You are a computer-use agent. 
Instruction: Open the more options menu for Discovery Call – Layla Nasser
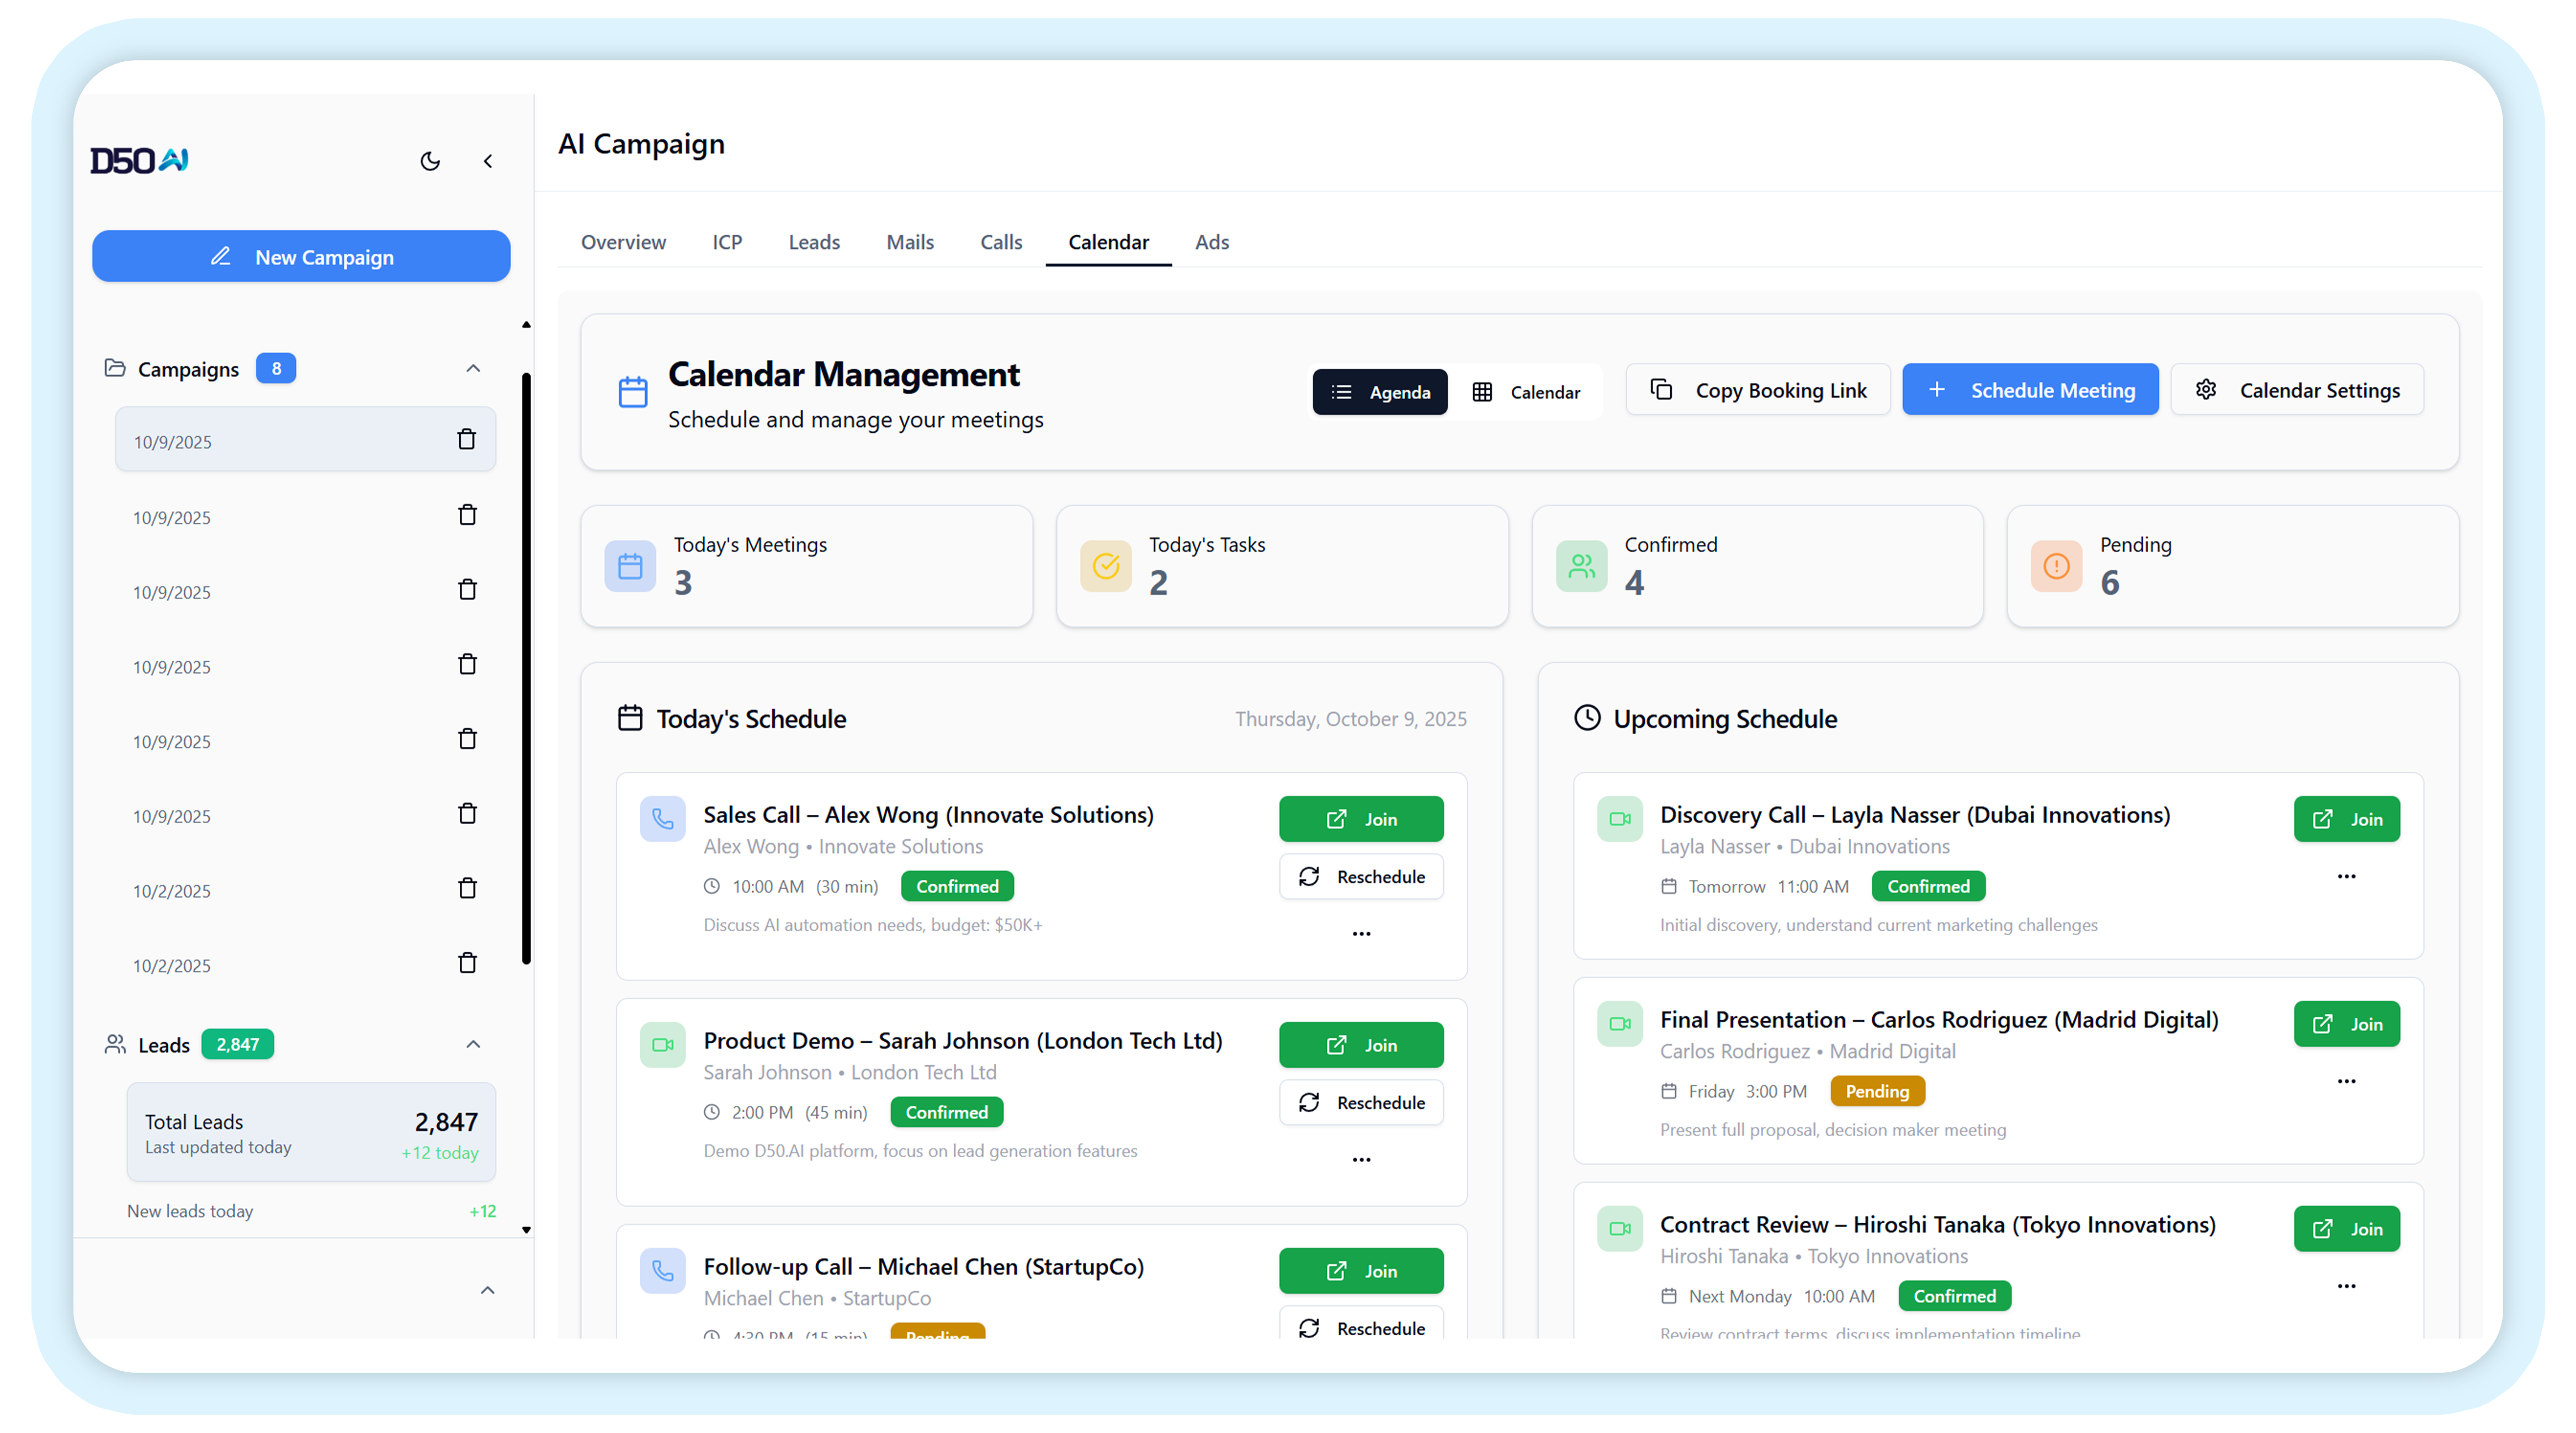[x=2346, y=876]
